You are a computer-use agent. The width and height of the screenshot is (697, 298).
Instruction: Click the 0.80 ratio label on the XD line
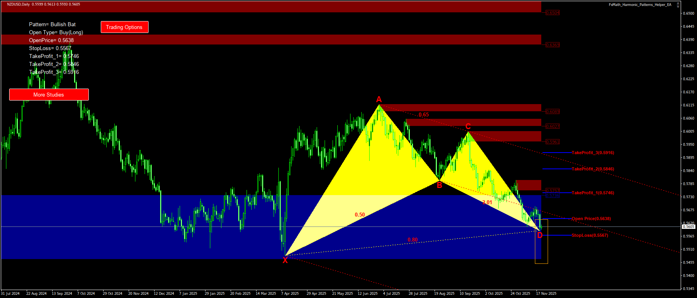point(413,240)
